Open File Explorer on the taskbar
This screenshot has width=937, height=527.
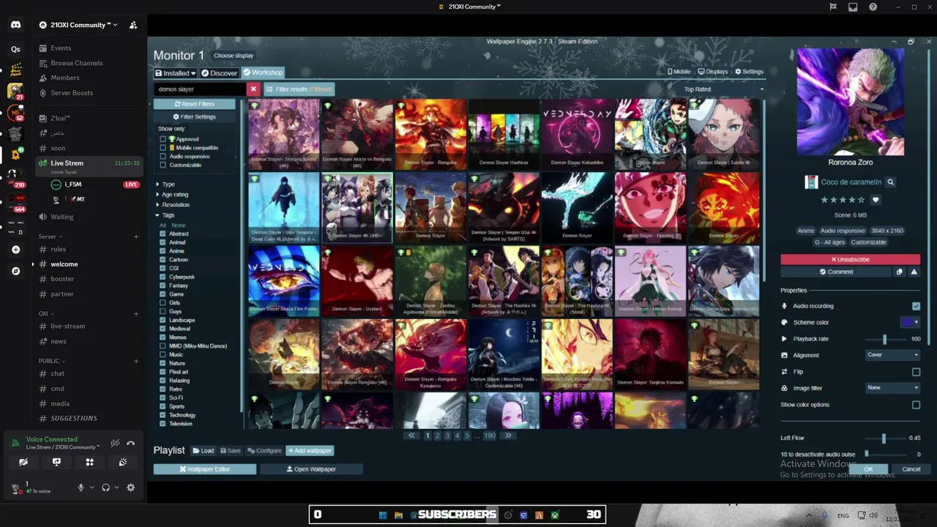[x=398, y=515]
